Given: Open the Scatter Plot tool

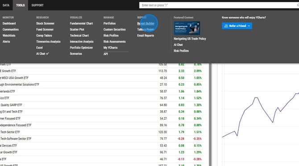Looking at the screenshot, I should (77, 29).
